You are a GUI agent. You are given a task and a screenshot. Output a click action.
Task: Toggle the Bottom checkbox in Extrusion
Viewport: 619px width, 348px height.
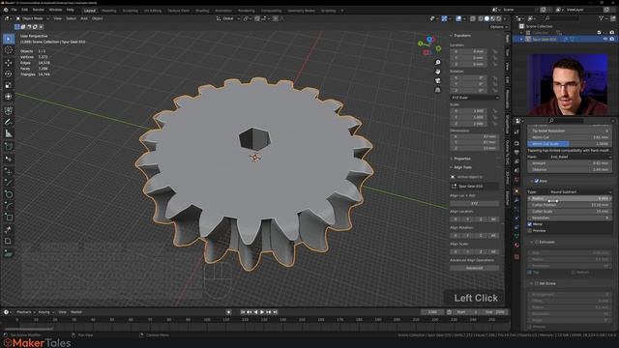click(x=574, y=273)
